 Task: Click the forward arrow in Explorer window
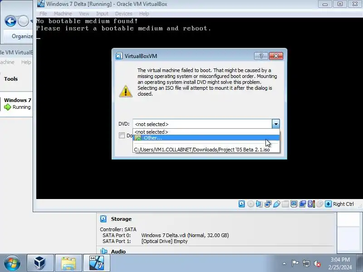point(23,21)
